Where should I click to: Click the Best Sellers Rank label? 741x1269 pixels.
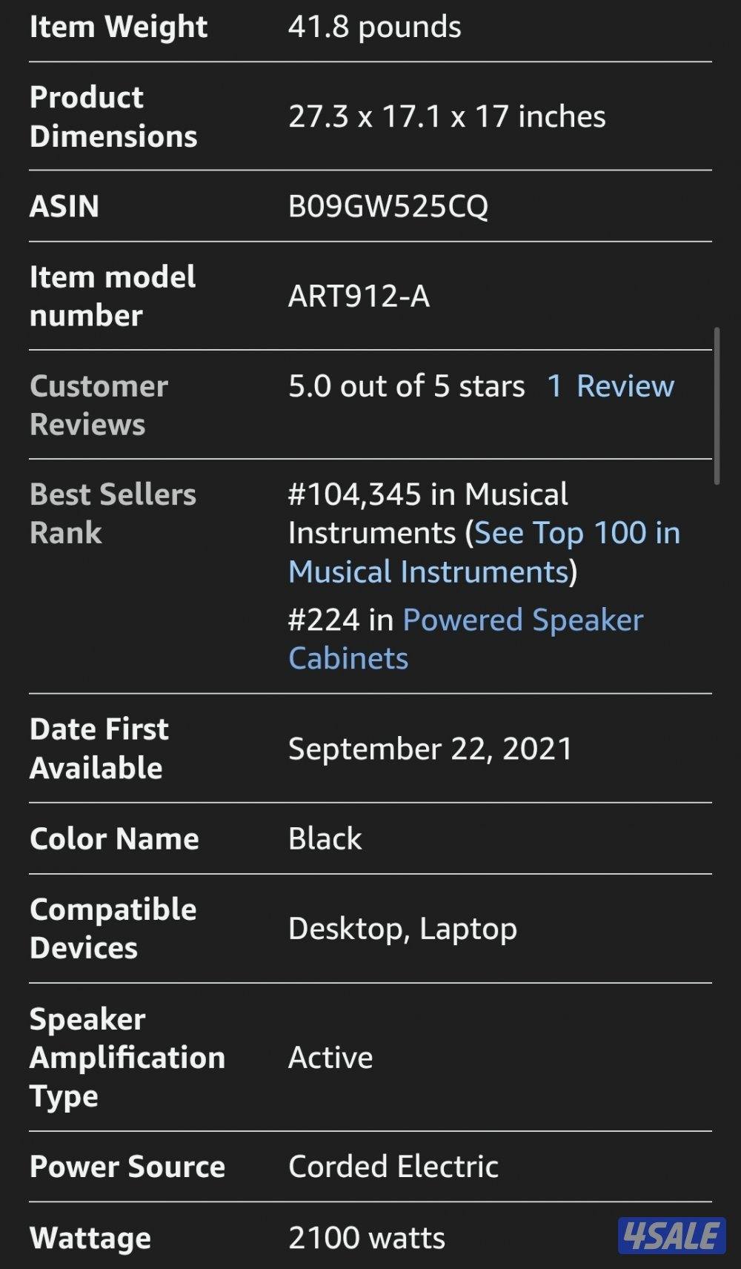(x=113, y=514)
